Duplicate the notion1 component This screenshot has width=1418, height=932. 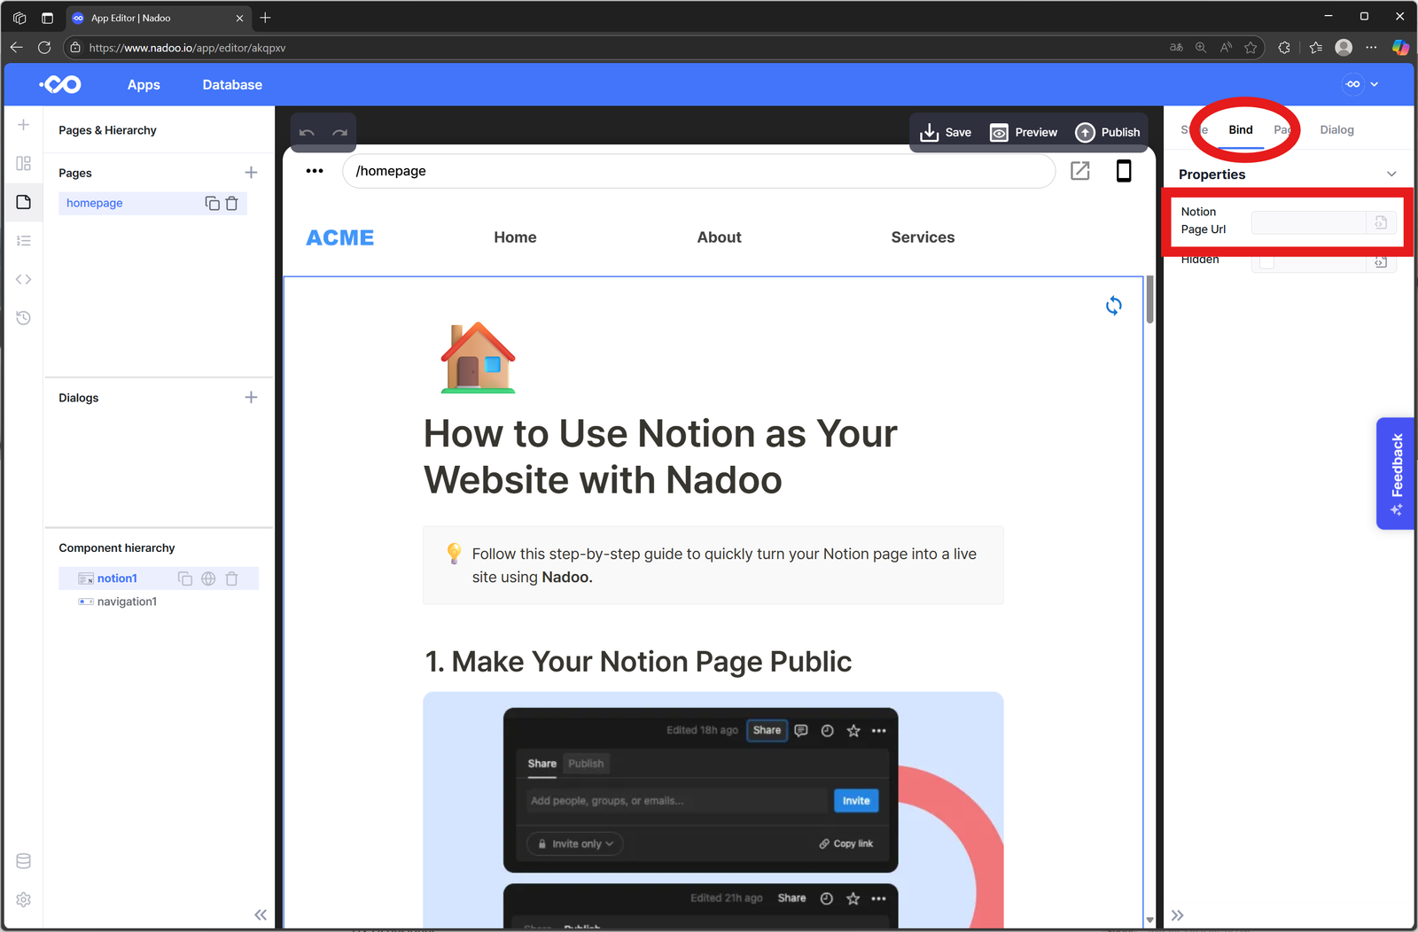(x=185, y=579)
